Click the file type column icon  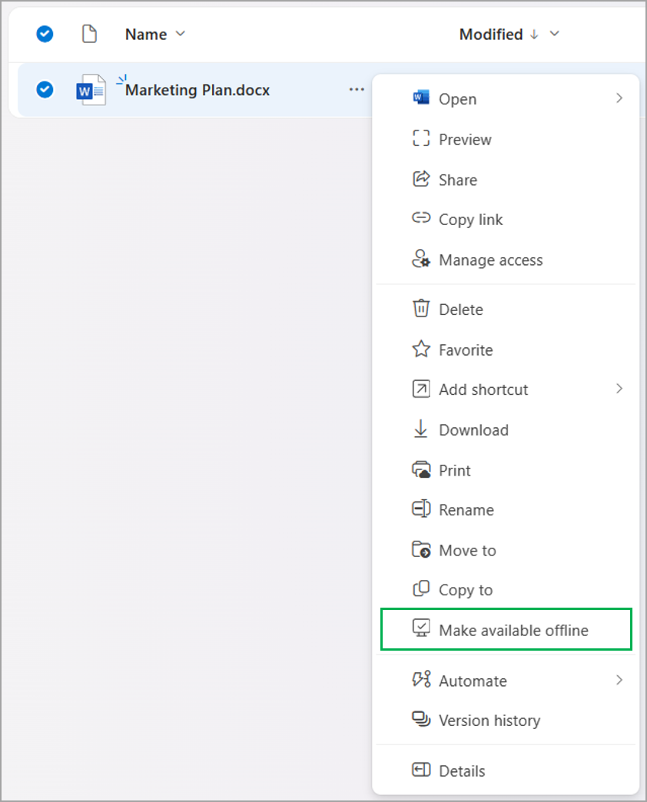[x=89, y=35]
